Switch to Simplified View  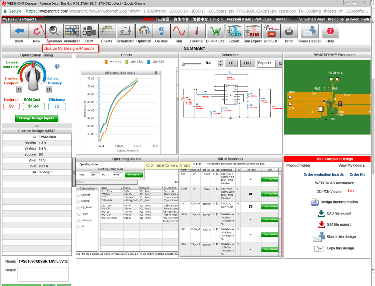(x=312, y=19)
